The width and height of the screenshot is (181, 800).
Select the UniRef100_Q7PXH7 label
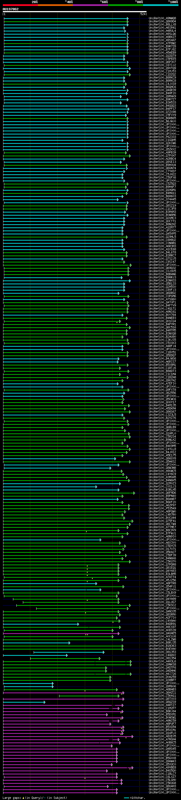point(162,156)
